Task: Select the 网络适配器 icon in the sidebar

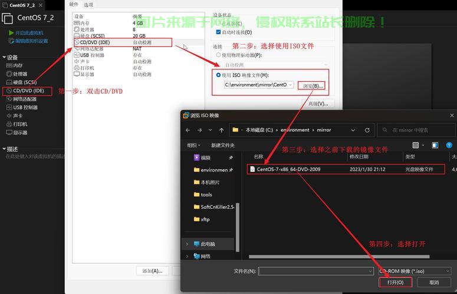Action: click(x=9, y=99)
